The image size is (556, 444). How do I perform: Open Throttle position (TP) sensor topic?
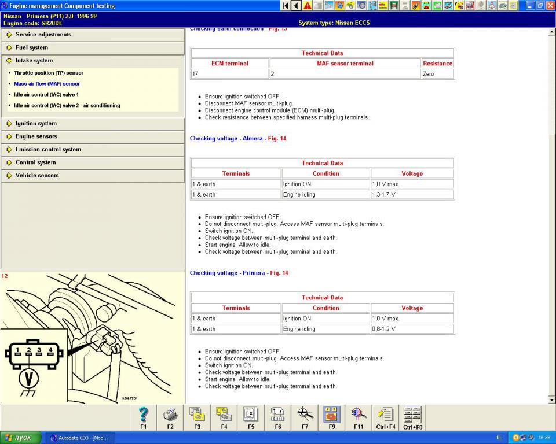(x=49, y=73)
